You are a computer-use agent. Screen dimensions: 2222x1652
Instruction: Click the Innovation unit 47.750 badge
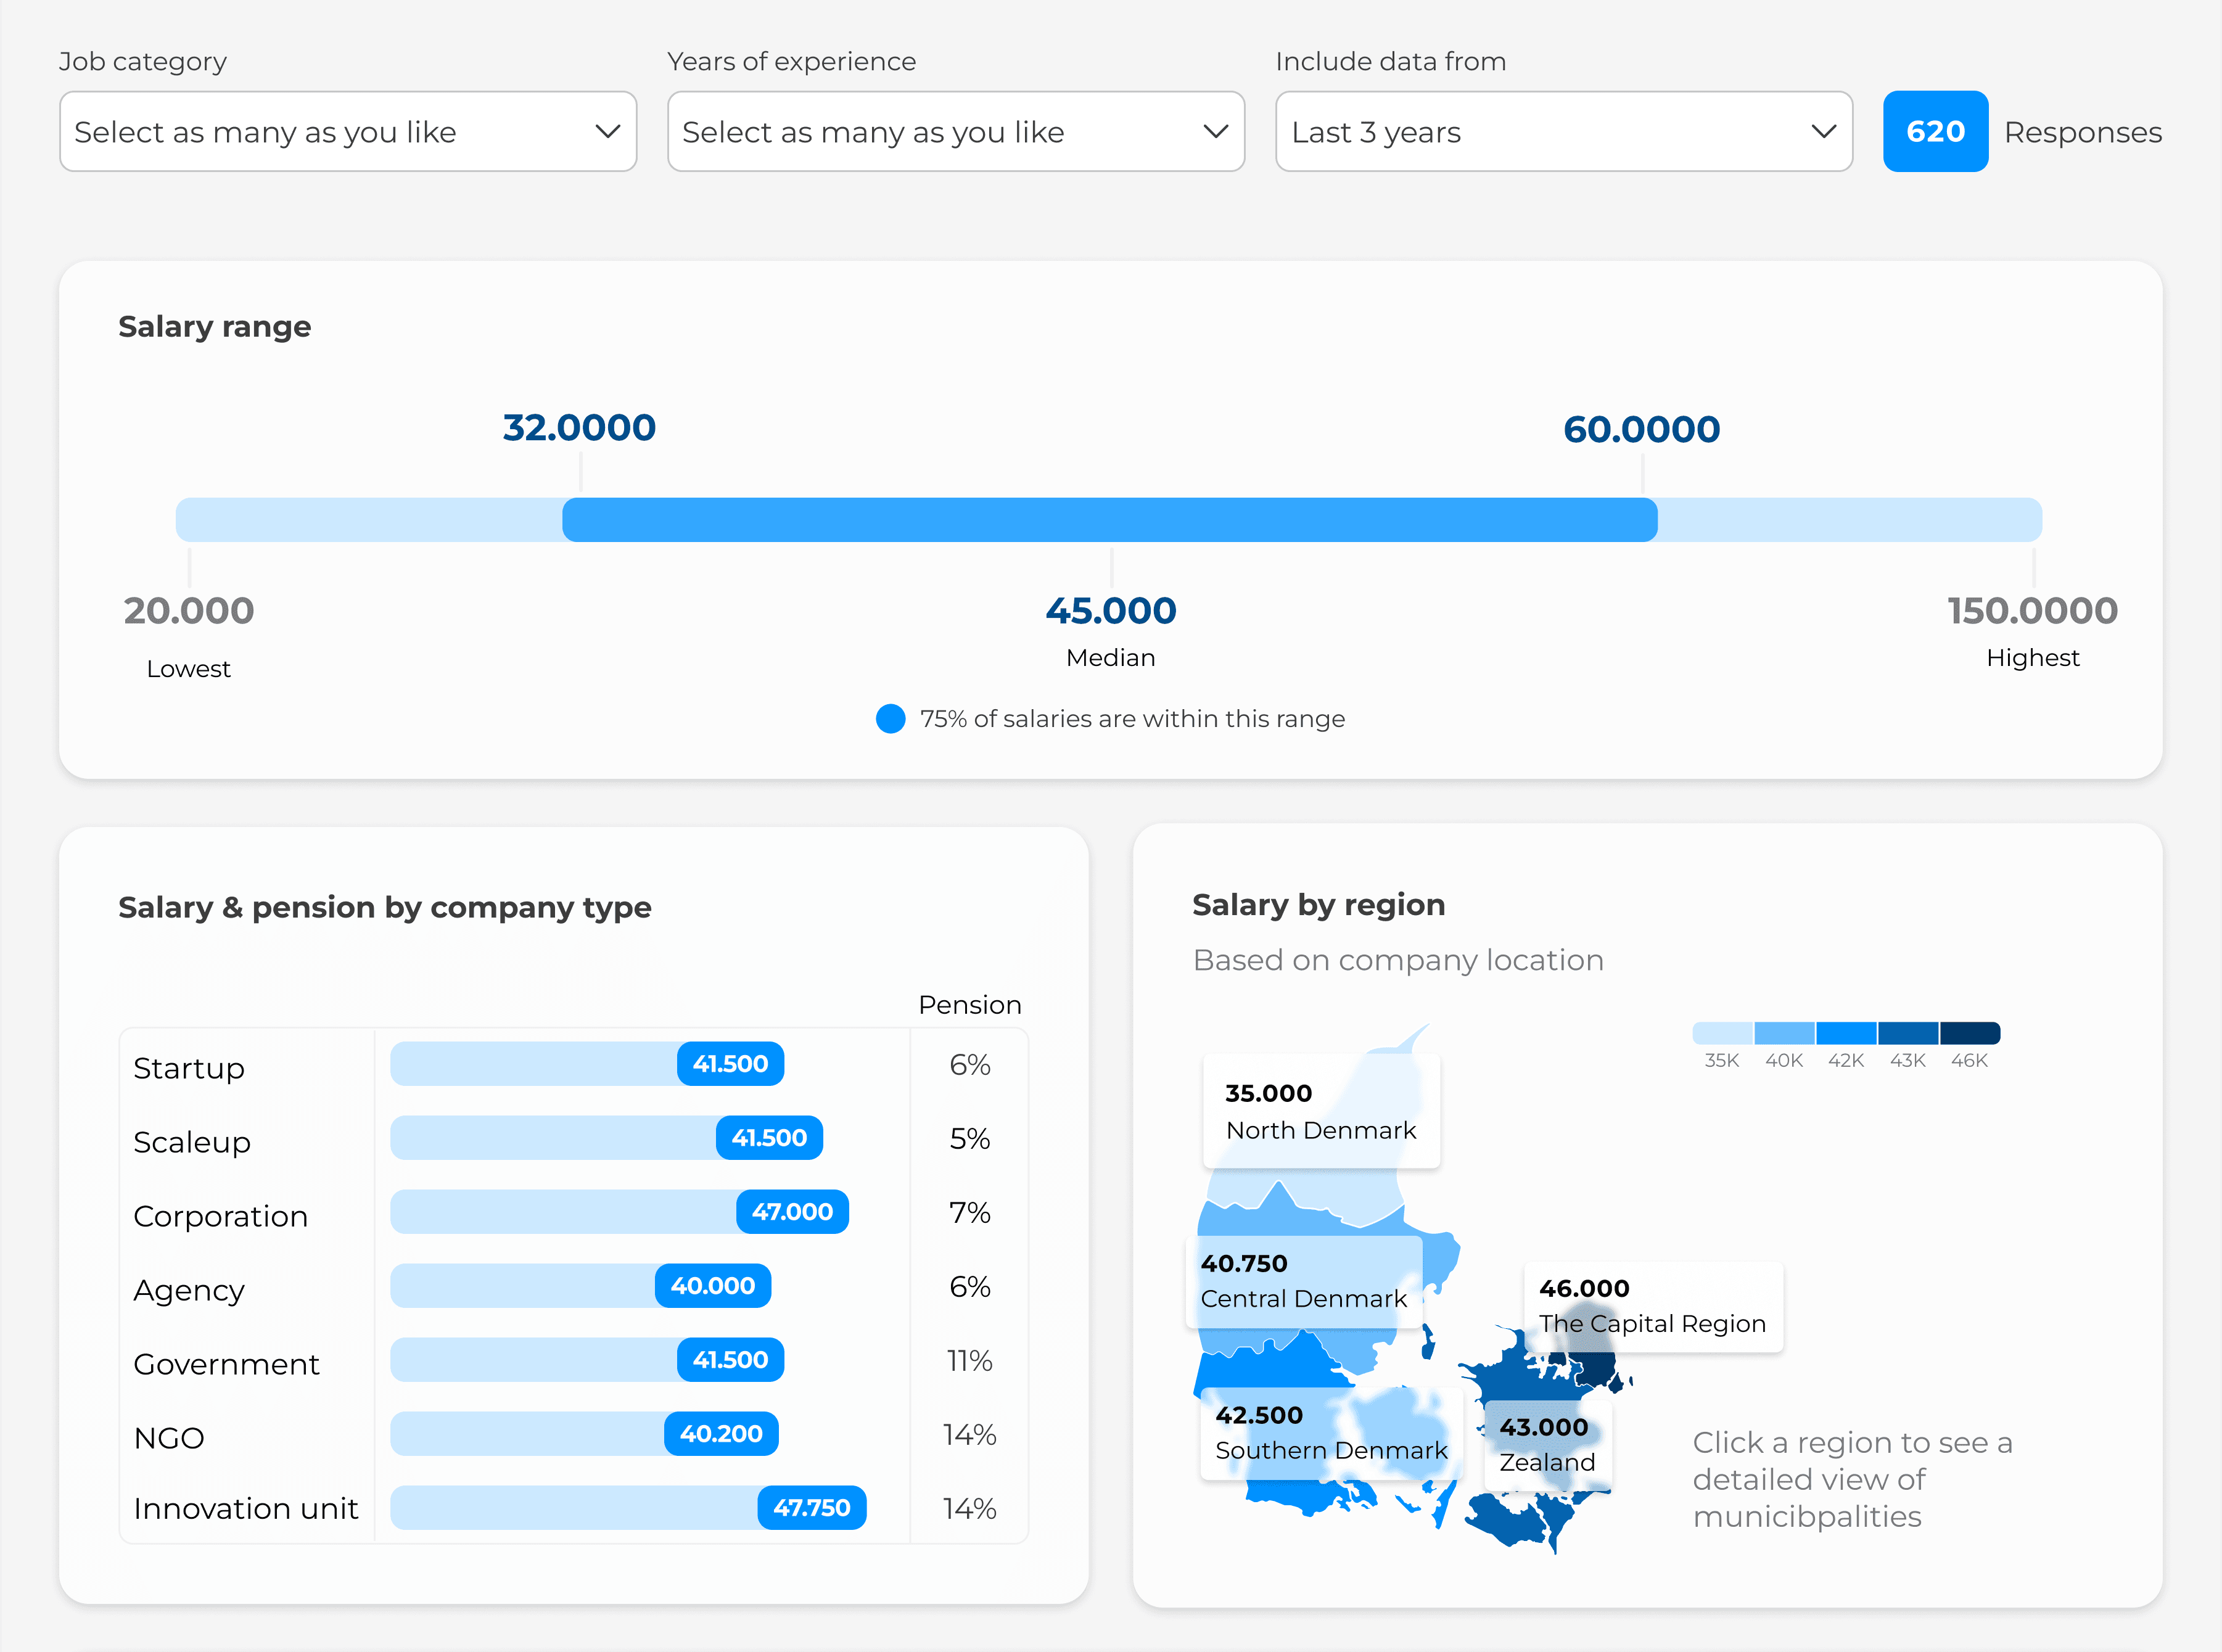click(811, 1508)
